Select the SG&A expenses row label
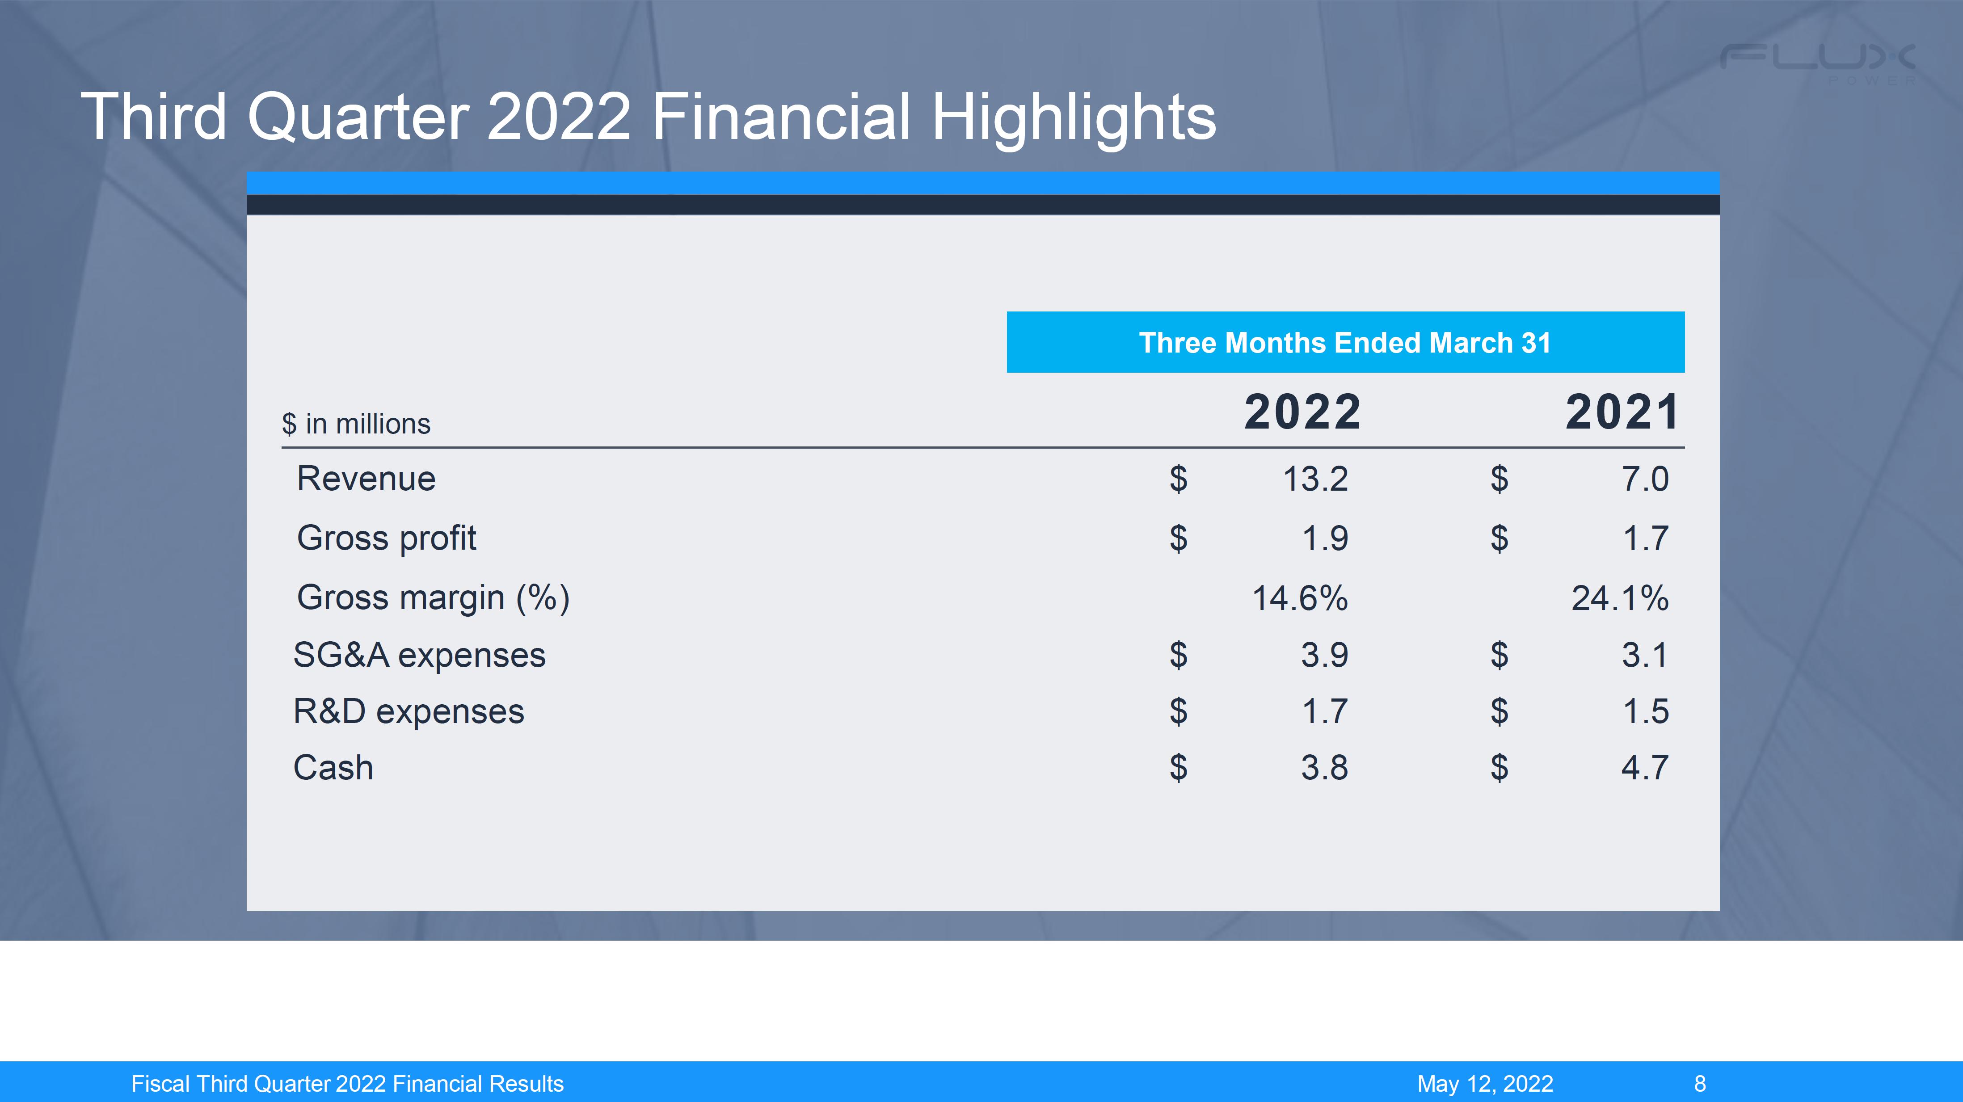The width and height of the screenshot is (1963, 1102). (x=419, y=656)
